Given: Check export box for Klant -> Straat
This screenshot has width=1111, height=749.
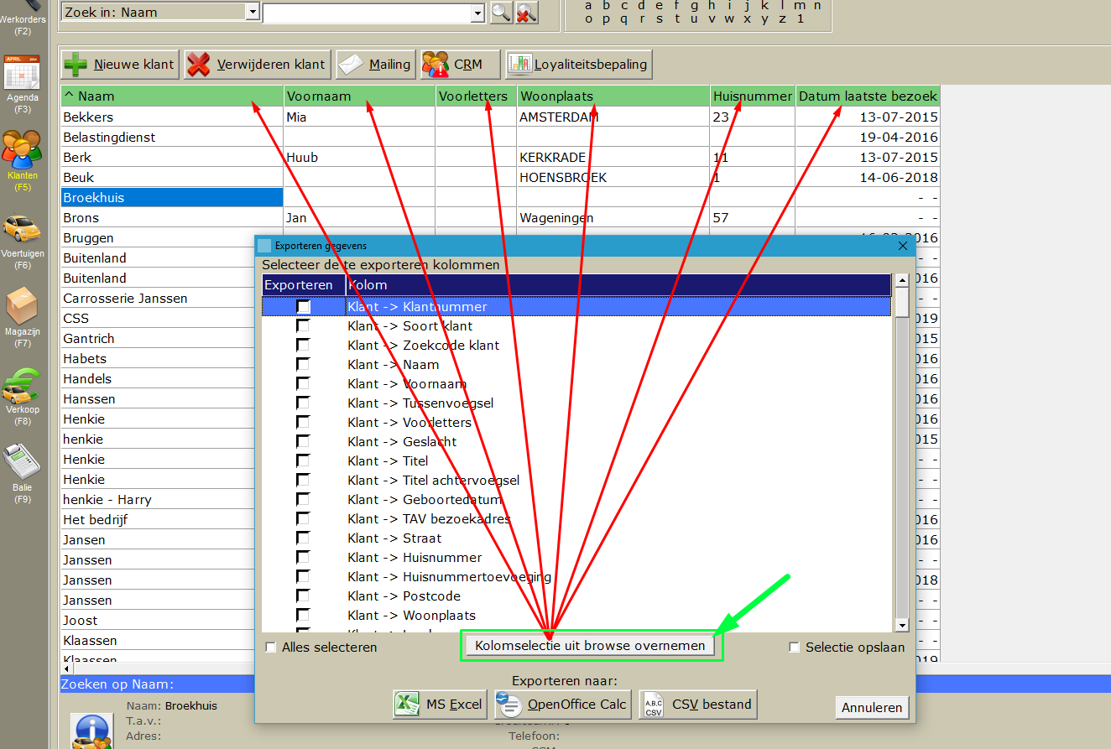Looking at the screenshot, I should coord(303,538).
